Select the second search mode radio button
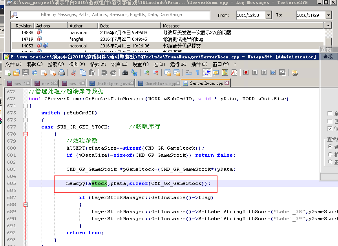338x246 pixels. (330, 154)
